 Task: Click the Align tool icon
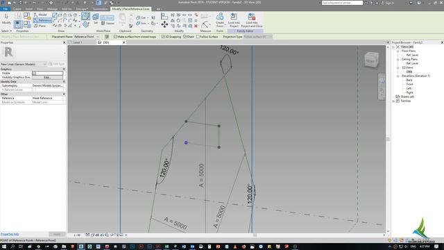[x=164, y=17]
